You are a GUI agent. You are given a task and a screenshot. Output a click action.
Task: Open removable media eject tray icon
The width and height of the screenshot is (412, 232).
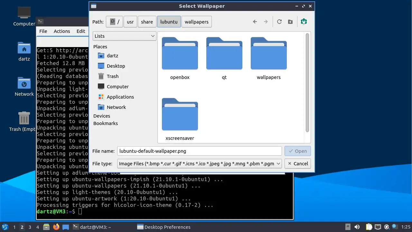(x=348, y=227)
